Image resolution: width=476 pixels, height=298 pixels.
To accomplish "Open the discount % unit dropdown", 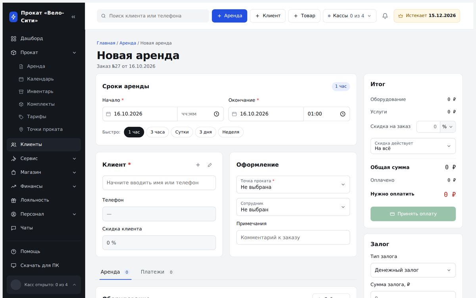I will point(448,127).
